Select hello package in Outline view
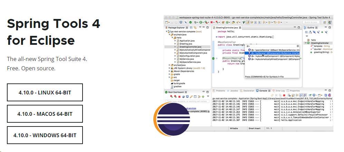 313,40
